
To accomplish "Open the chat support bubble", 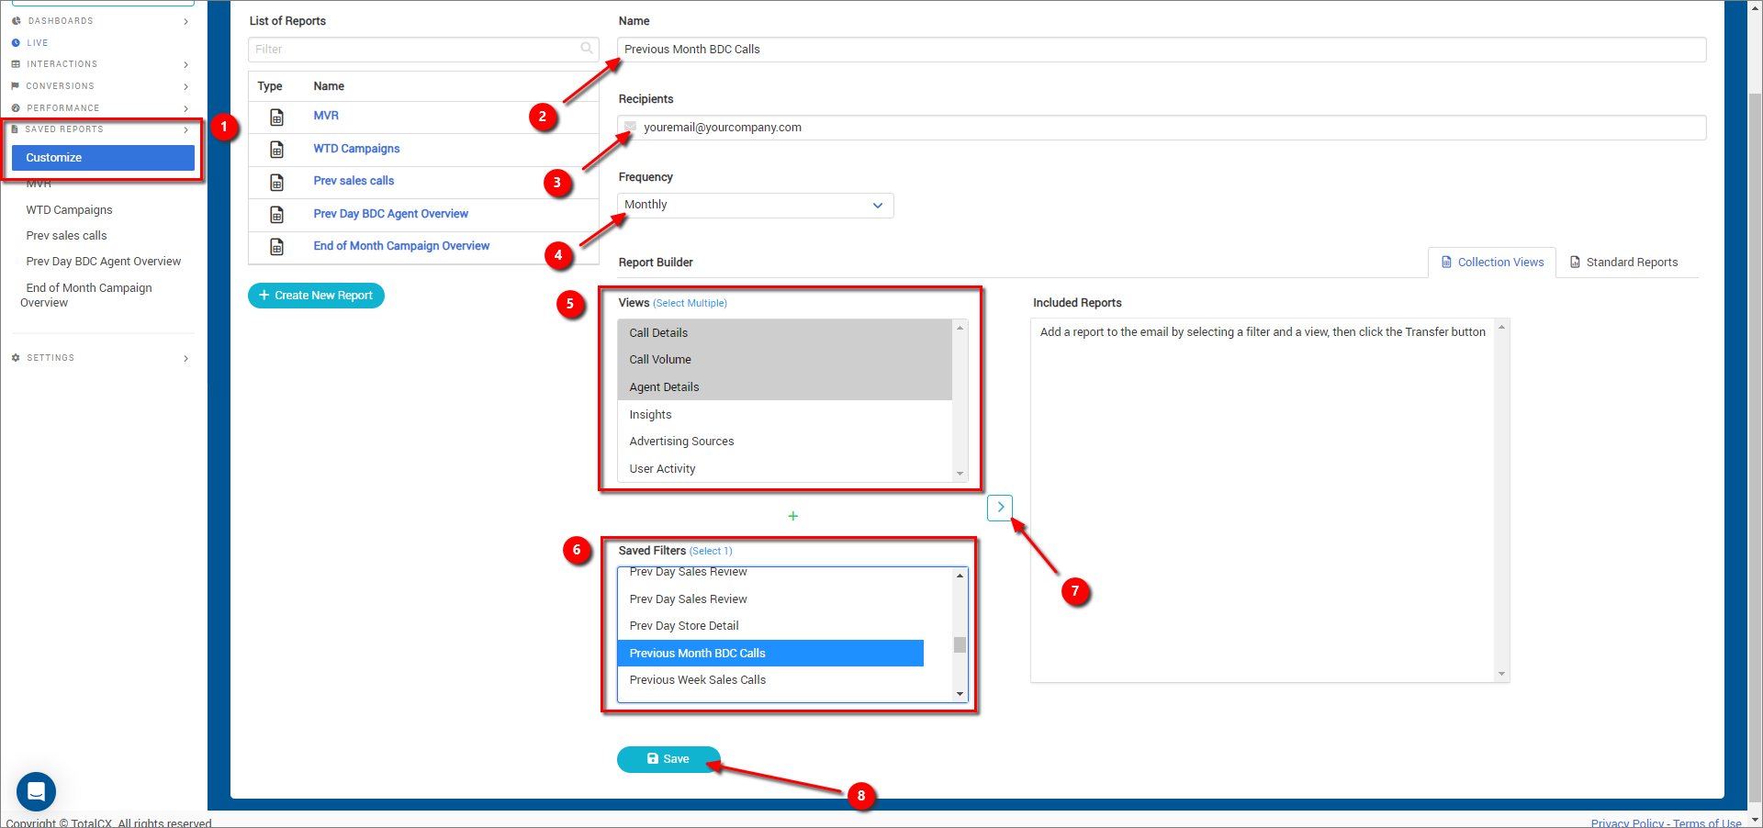I will 37,790.
